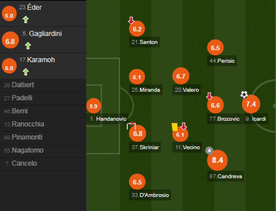Click the own-goal icon next to Skriniar

[131, 125]
